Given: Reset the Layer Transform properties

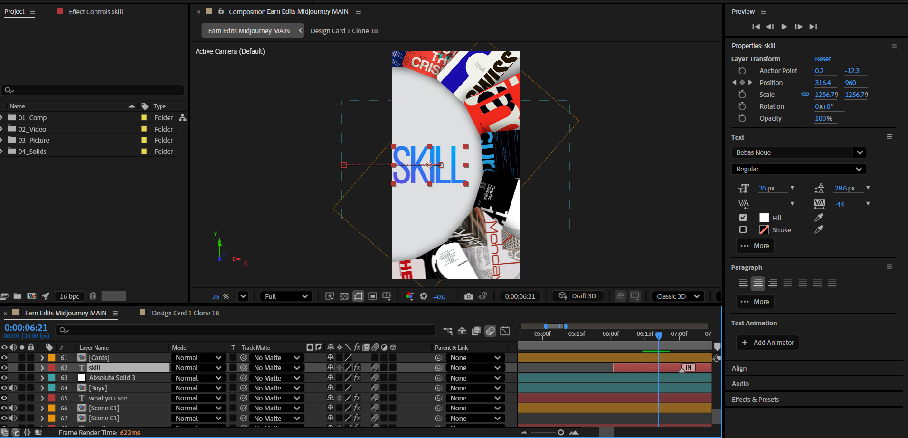Looking at the screenshot, I should [823, 59].
